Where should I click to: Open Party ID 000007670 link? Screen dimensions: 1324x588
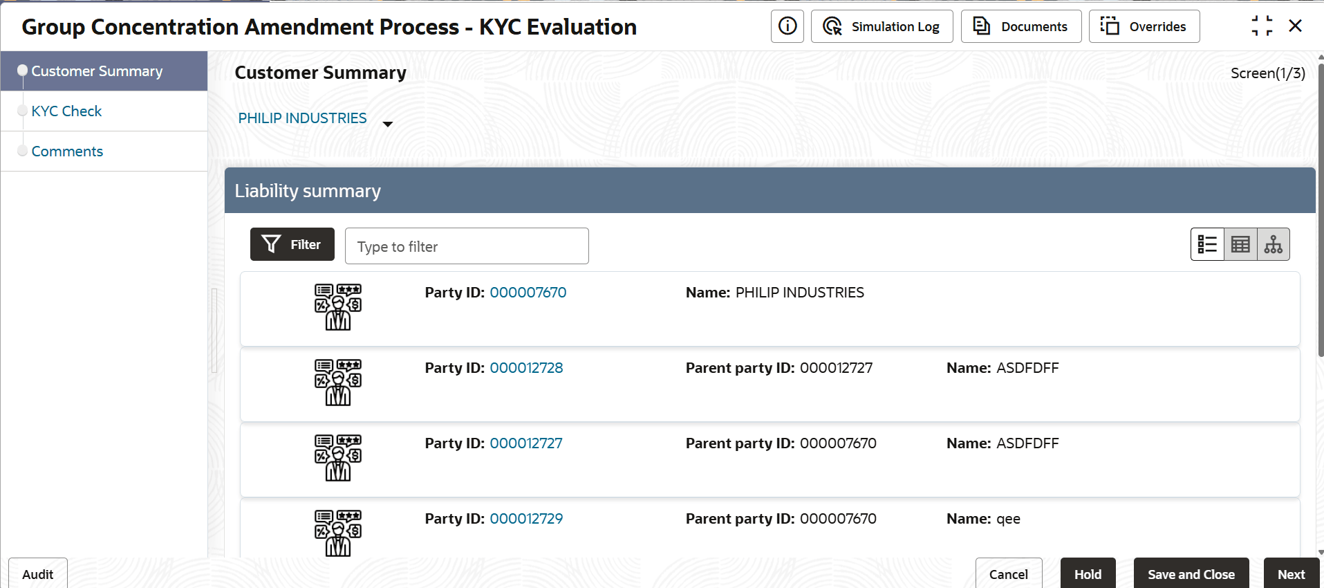[x=528, y=293]
